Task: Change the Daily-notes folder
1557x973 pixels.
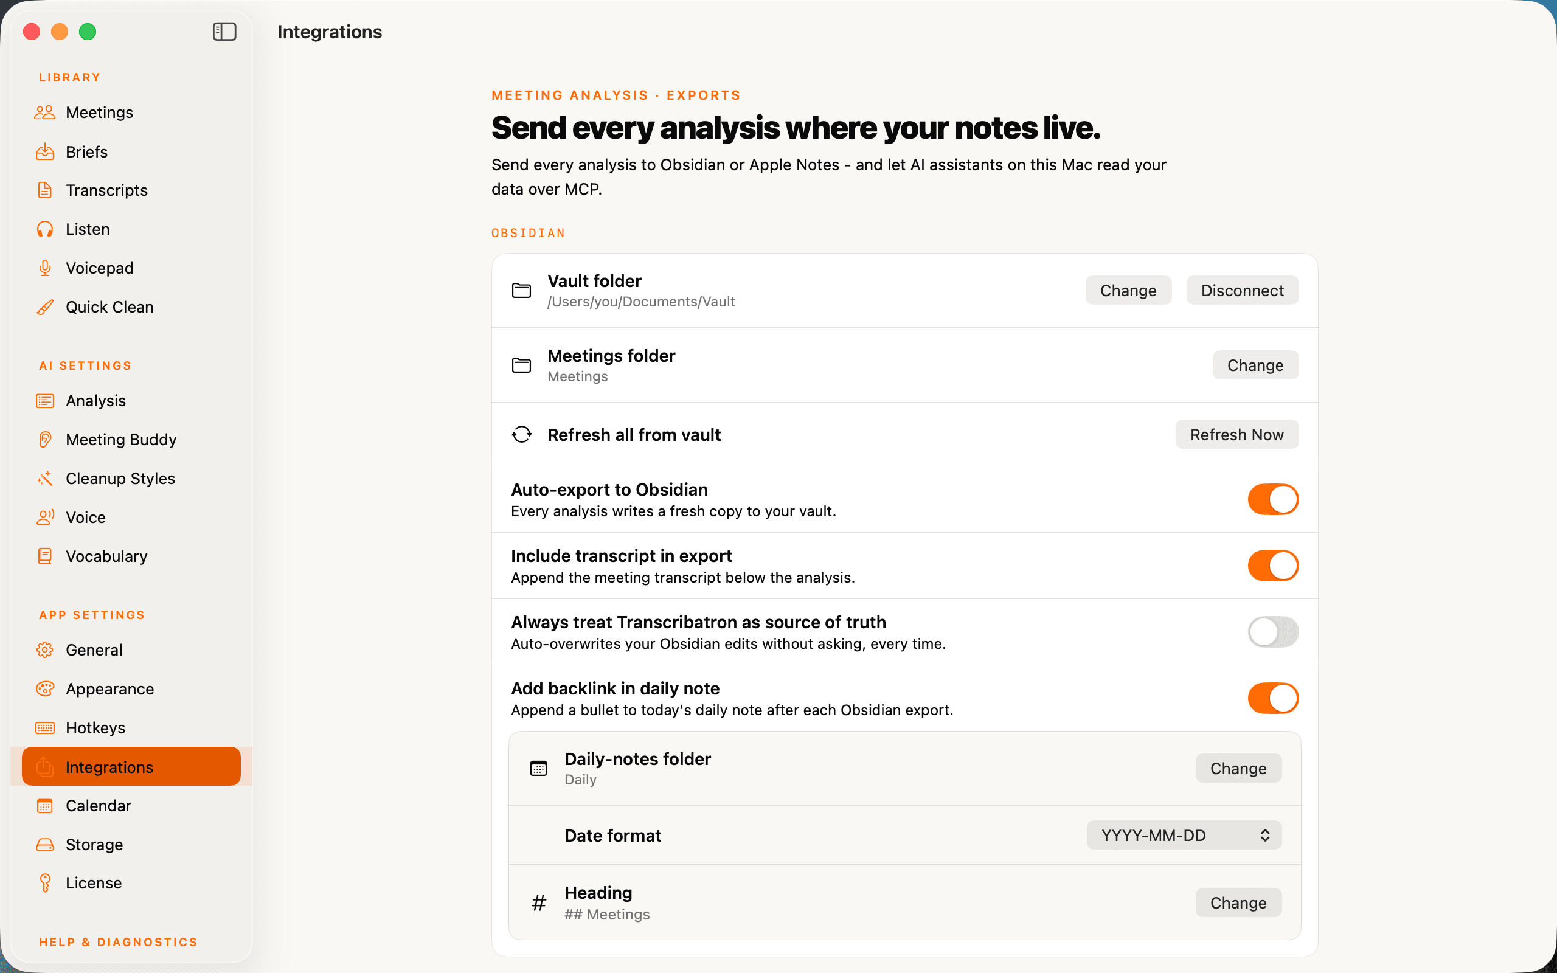Action: [1238, 768]
